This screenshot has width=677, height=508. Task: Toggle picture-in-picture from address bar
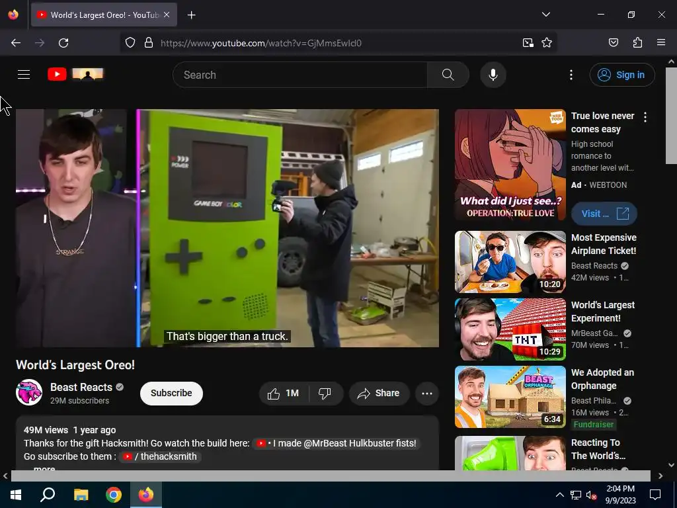click(x=528, y=43)
